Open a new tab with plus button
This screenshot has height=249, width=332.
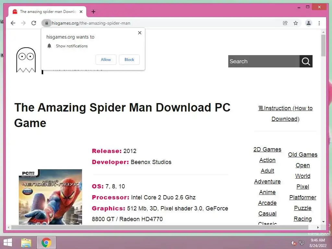[x=93, y=12]
